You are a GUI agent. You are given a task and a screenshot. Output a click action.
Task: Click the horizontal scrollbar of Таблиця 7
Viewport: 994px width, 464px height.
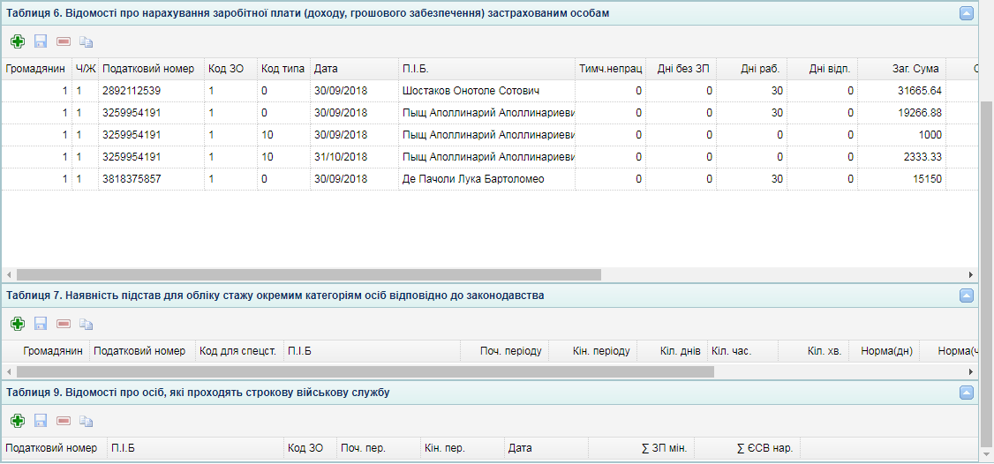coord(365,371)
